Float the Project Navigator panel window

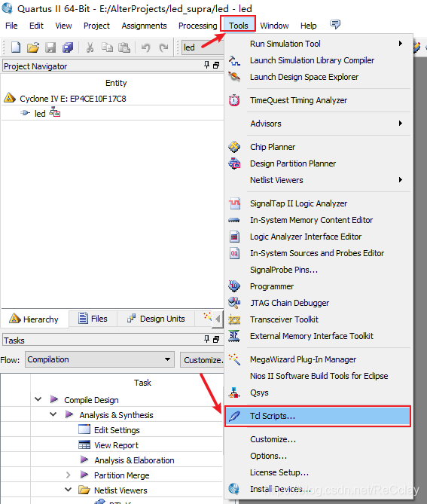[x=216, y=66]
